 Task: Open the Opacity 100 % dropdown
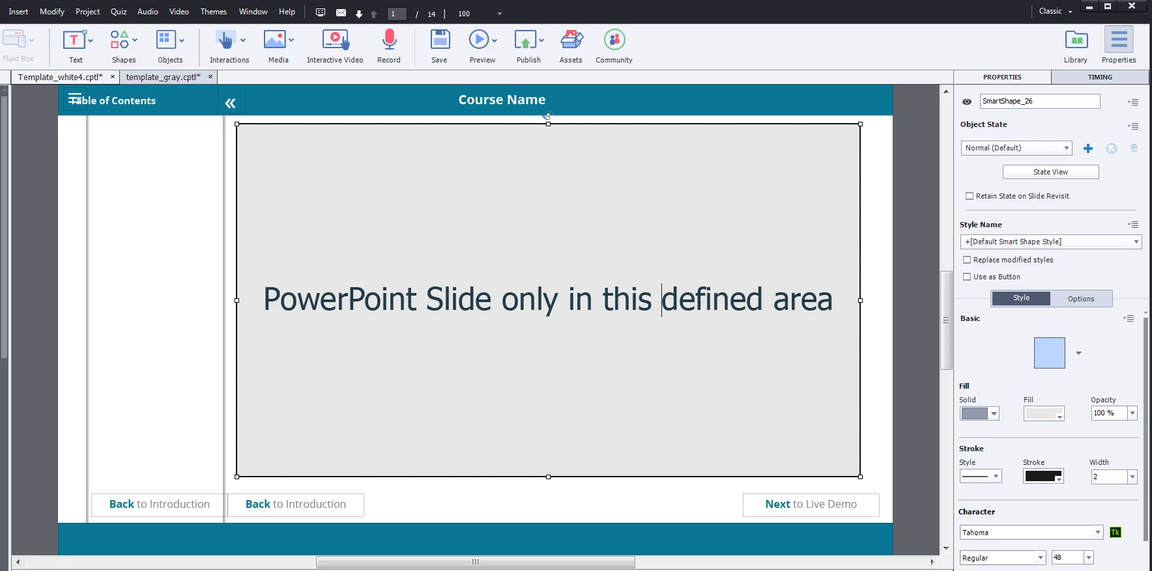pyautogui.click(x=1132, y=413)
